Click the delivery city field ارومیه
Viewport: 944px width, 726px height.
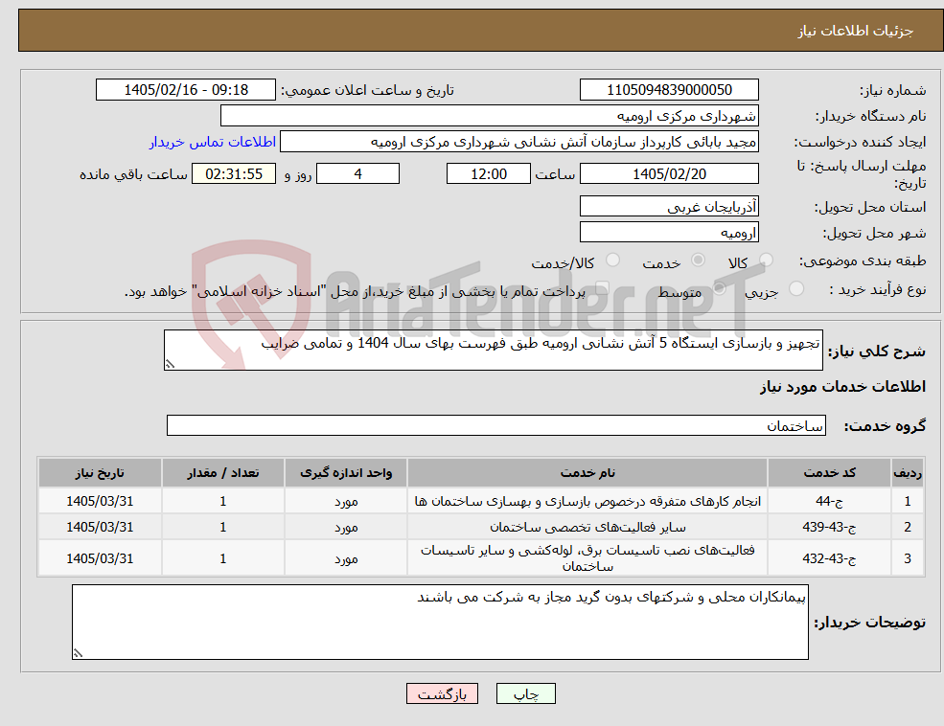pos(669,232)
